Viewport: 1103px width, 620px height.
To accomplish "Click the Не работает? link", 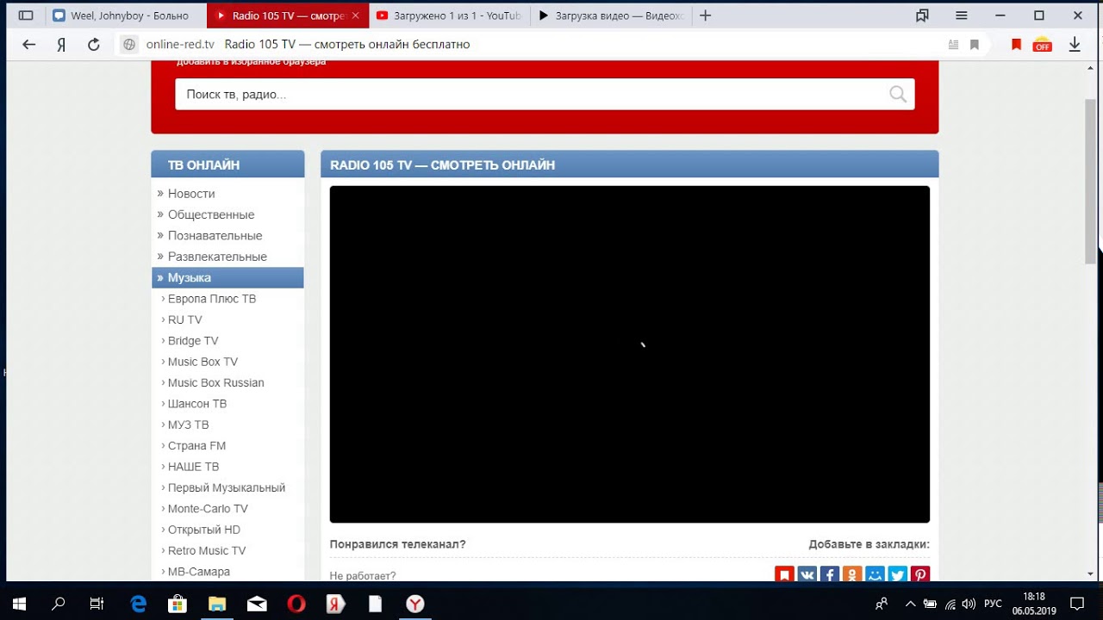I will coord(363,576).
